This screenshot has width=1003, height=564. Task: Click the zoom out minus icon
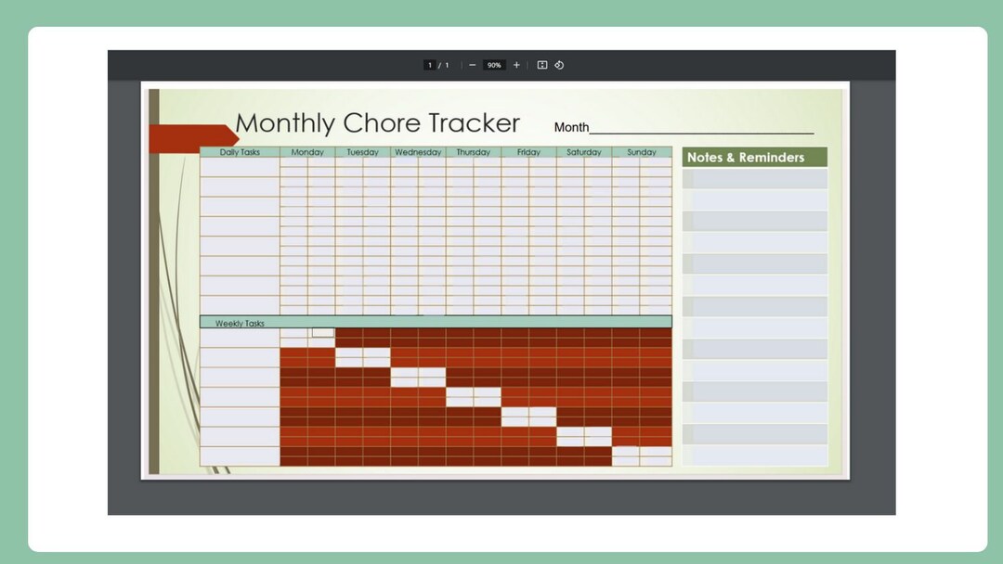pyautogui.click(x=472, y=65)
